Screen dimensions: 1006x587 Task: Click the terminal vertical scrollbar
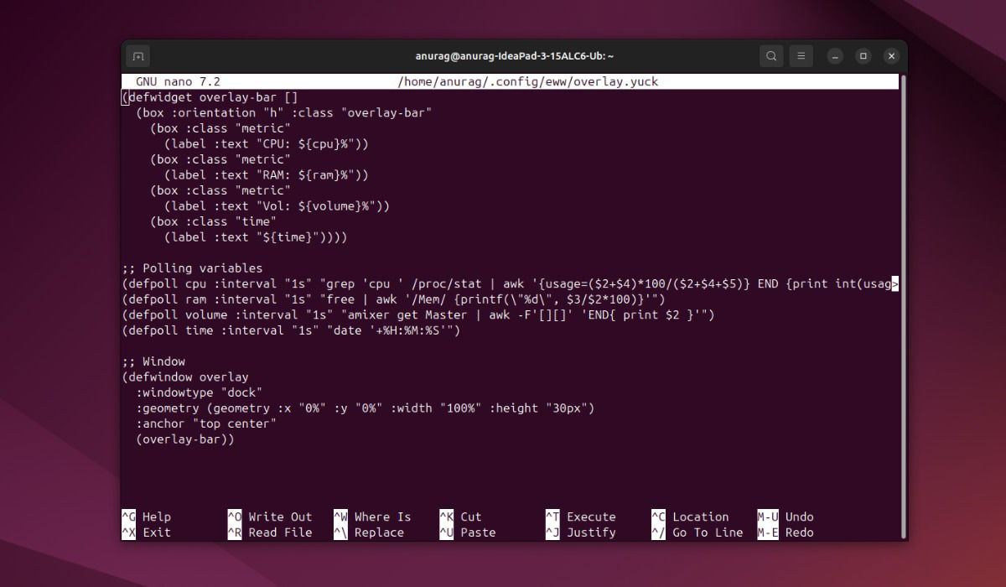[903, 306]
